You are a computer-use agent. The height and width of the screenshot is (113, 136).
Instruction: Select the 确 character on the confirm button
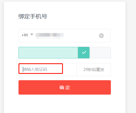tap(62, 87)
